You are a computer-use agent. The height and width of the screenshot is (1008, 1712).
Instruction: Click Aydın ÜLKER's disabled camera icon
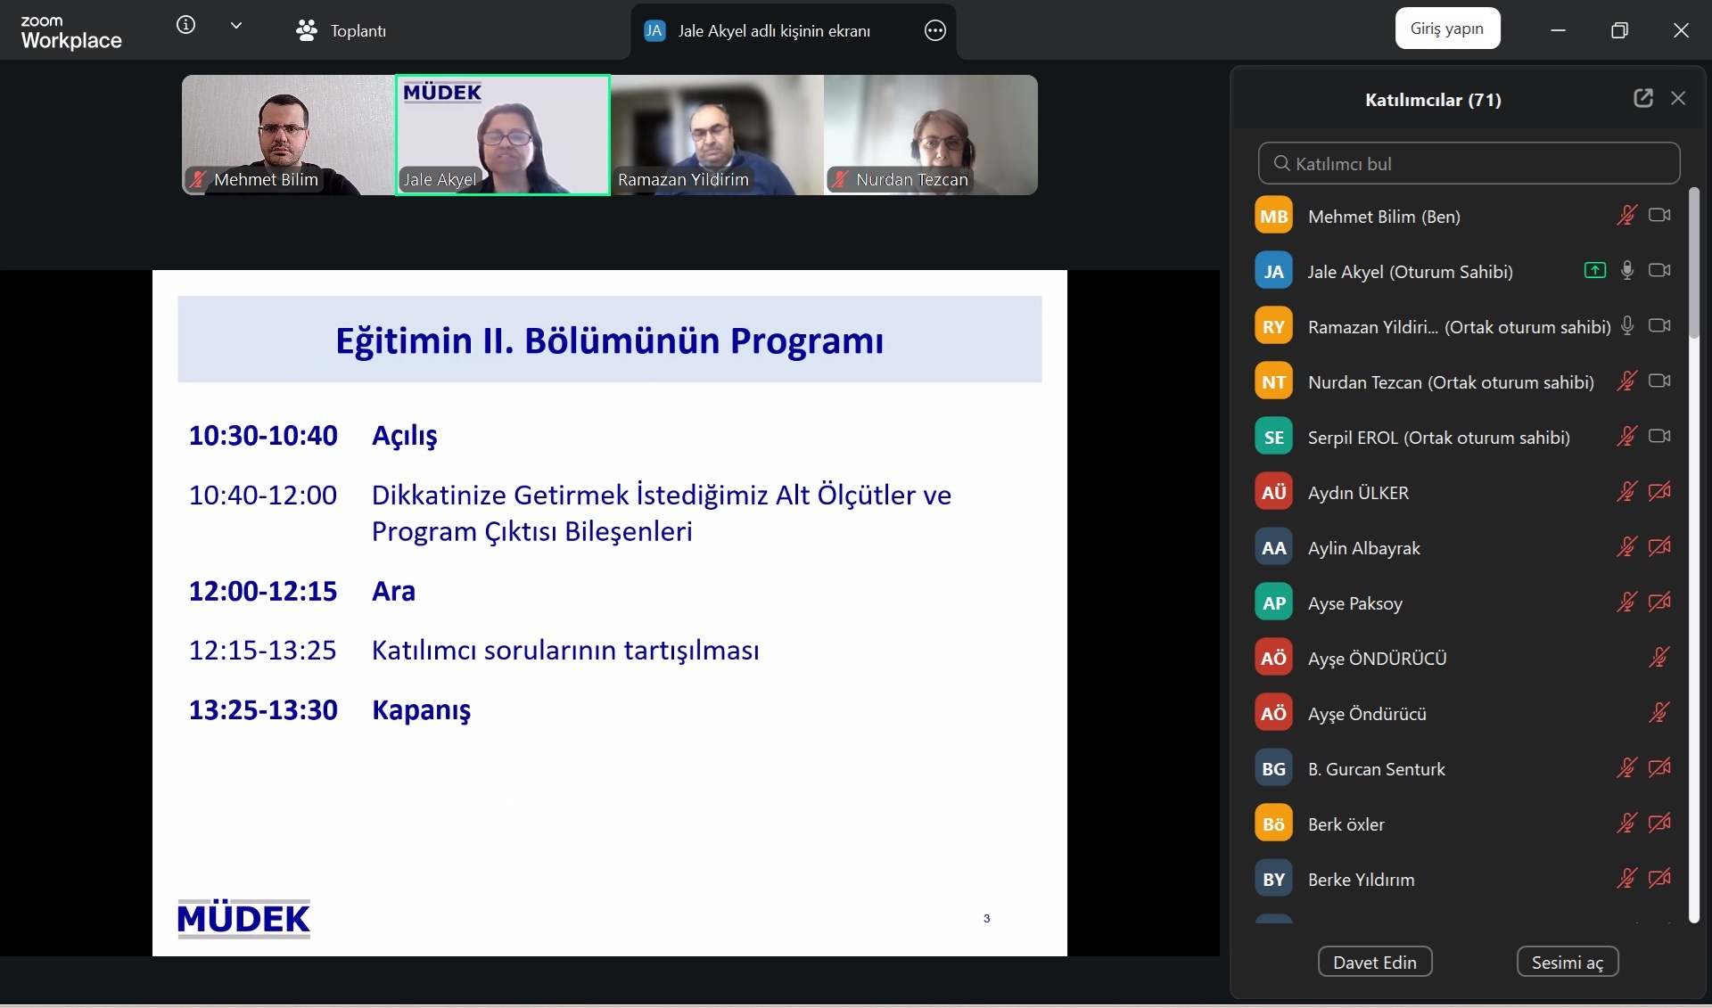pyautogui.click(x=1659, y=492)
